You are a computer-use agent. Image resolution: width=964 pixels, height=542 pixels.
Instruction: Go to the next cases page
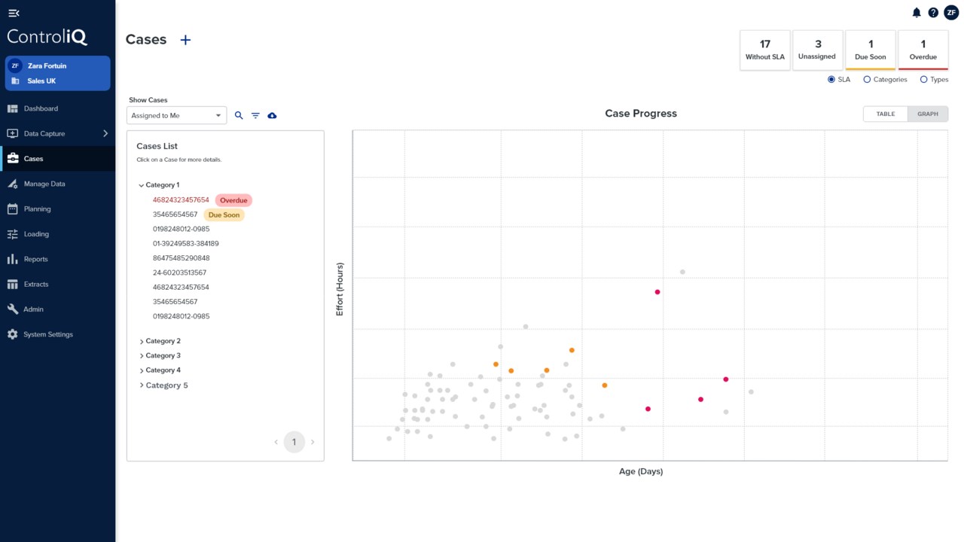coord(313,443)
